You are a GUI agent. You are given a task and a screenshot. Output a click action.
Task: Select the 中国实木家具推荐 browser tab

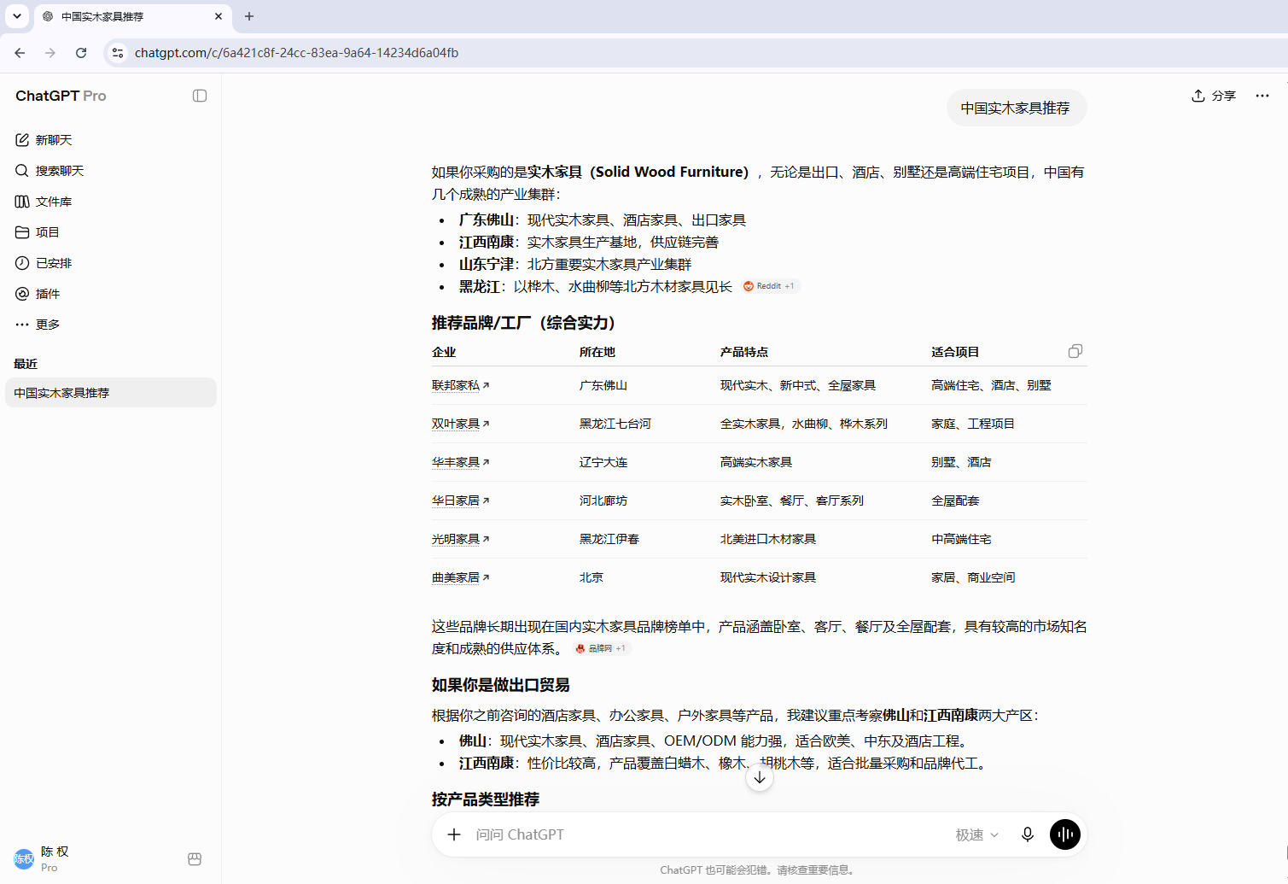pos(131,16)
